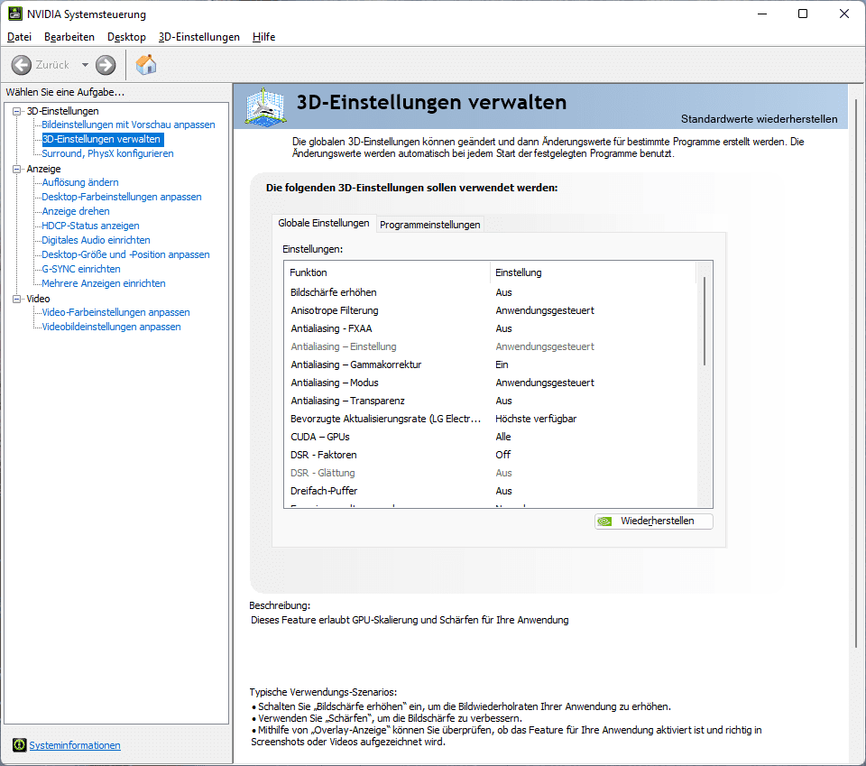Open HDCP-Status anzeigen
The height and width of the screenshot is (766, 866).
90,226
